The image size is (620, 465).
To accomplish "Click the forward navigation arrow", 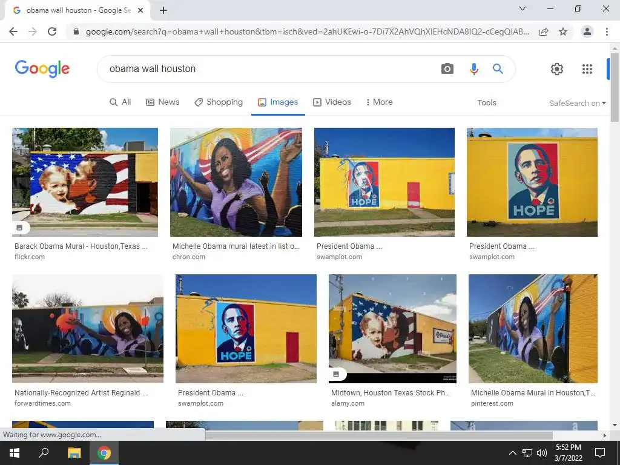I will coord(33,31).
